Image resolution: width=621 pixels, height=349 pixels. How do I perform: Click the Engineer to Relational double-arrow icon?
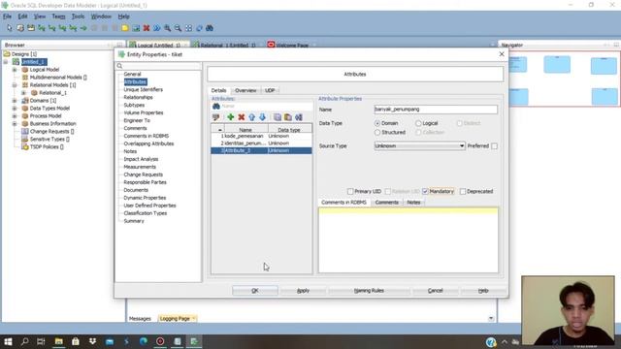pos(157,28)
